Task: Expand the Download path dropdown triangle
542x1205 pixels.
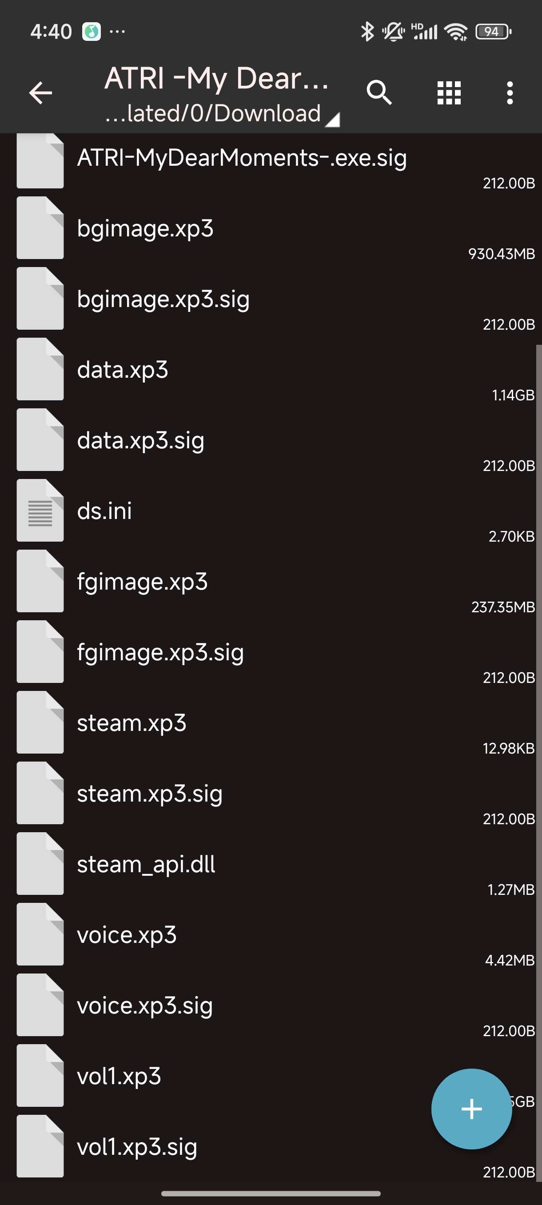Action: coord(332,120)
